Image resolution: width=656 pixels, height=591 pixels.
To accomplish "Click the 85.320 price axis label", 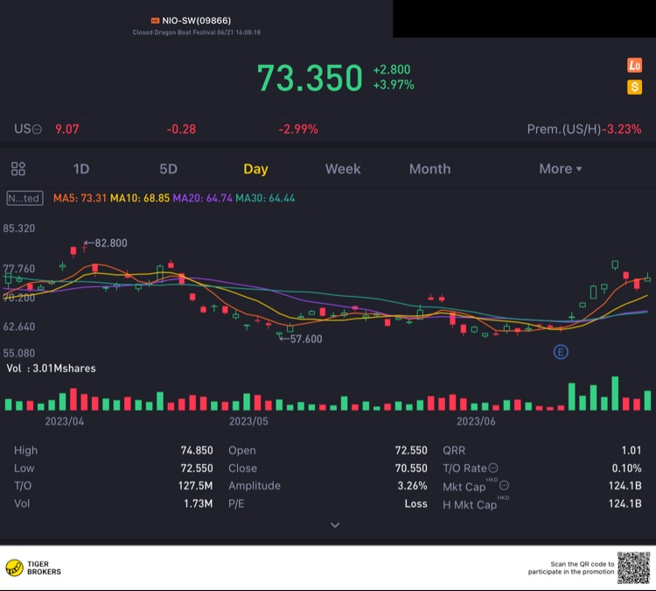I will [x=19, y=229].
